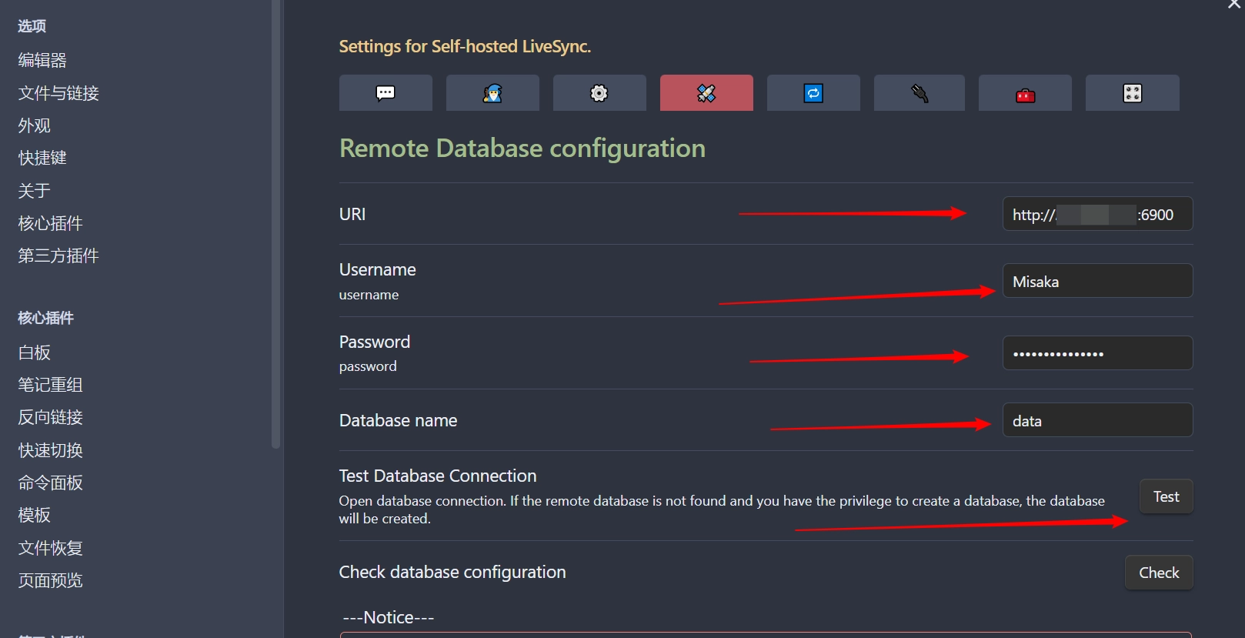
Task: Open 快捷键 hotkeys section
Action: pyautogui.click(x=42, y=158)
